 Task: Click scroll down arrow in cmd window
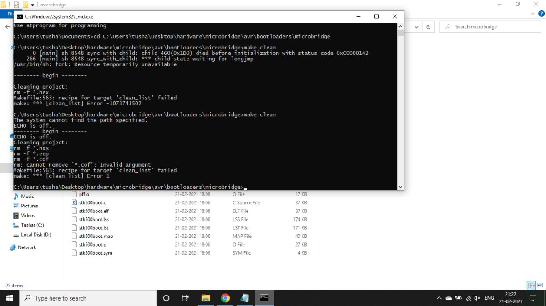tap(400, 187)
